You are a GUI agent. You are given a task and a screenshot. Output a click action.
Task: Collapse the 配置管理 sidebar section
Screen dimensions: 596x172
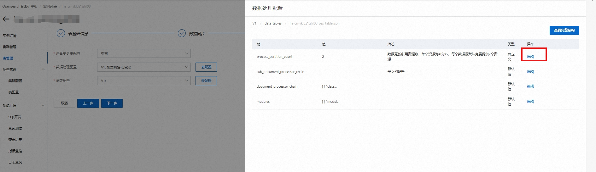coord(43,69)
